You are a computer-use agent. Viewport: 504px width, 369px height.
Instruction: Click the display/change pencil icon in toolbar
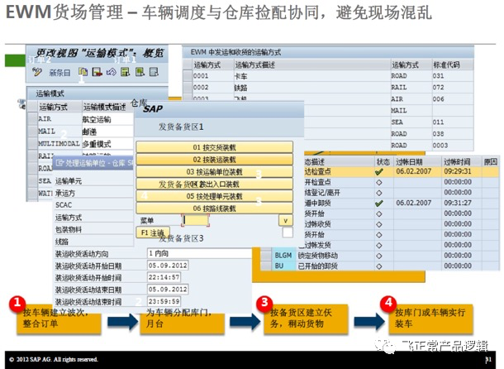pyautogui.click(x=37, y=72)
